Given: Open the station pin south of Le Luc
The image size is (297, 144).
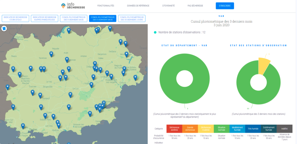Looking at the screenshot, I should (70, 95).
